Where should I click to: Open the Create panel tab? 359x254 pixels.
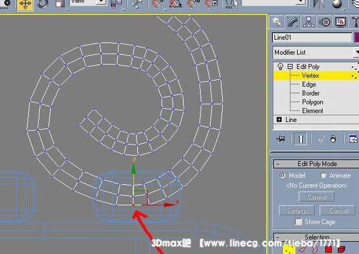tap(277, 22)
